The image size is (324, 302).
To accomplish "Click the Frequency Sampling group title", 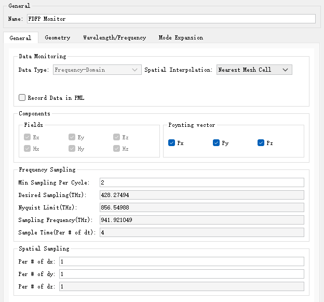I will pos(47,169).
